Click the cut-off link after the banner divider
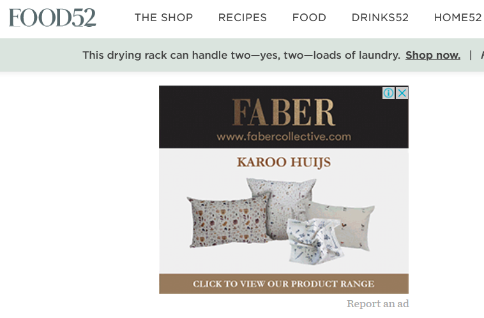The image size is (484, 318). pos(482,56)
